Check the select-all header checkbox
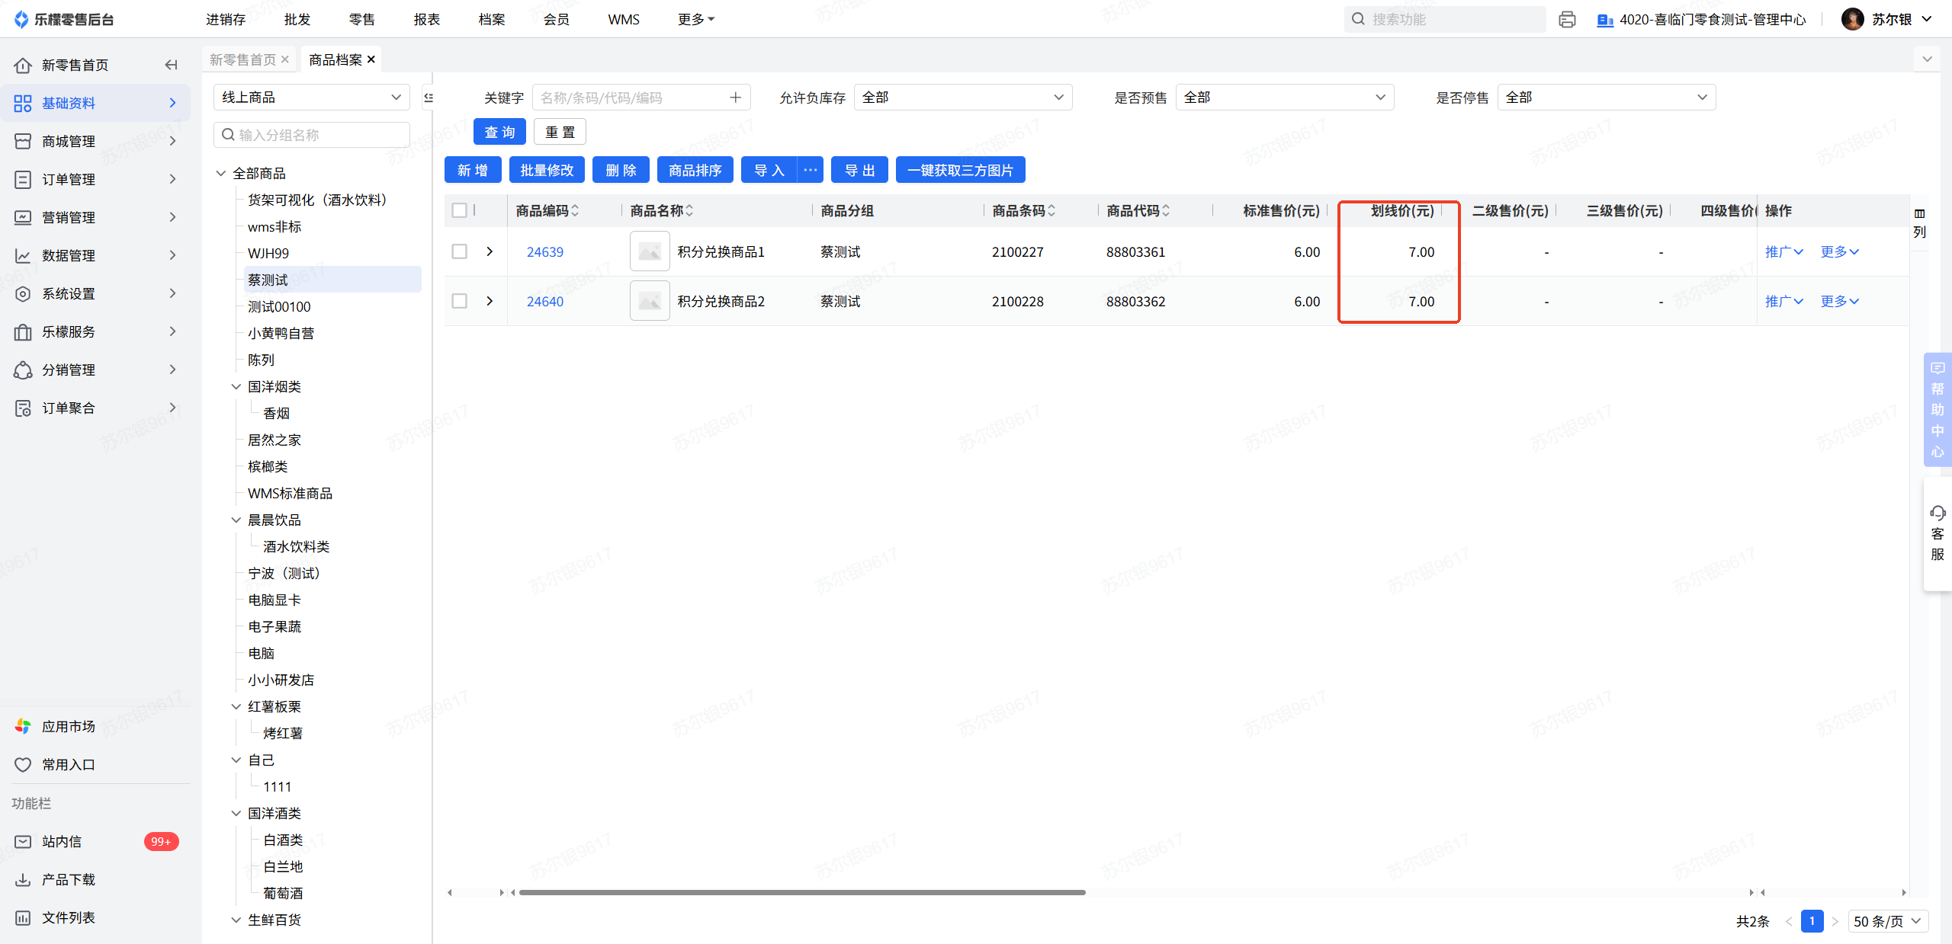 click(x=459, y=210)
